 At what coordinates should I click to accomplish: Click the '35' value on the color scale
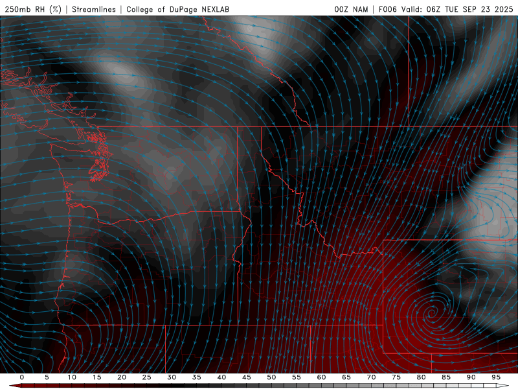point(197,377)
